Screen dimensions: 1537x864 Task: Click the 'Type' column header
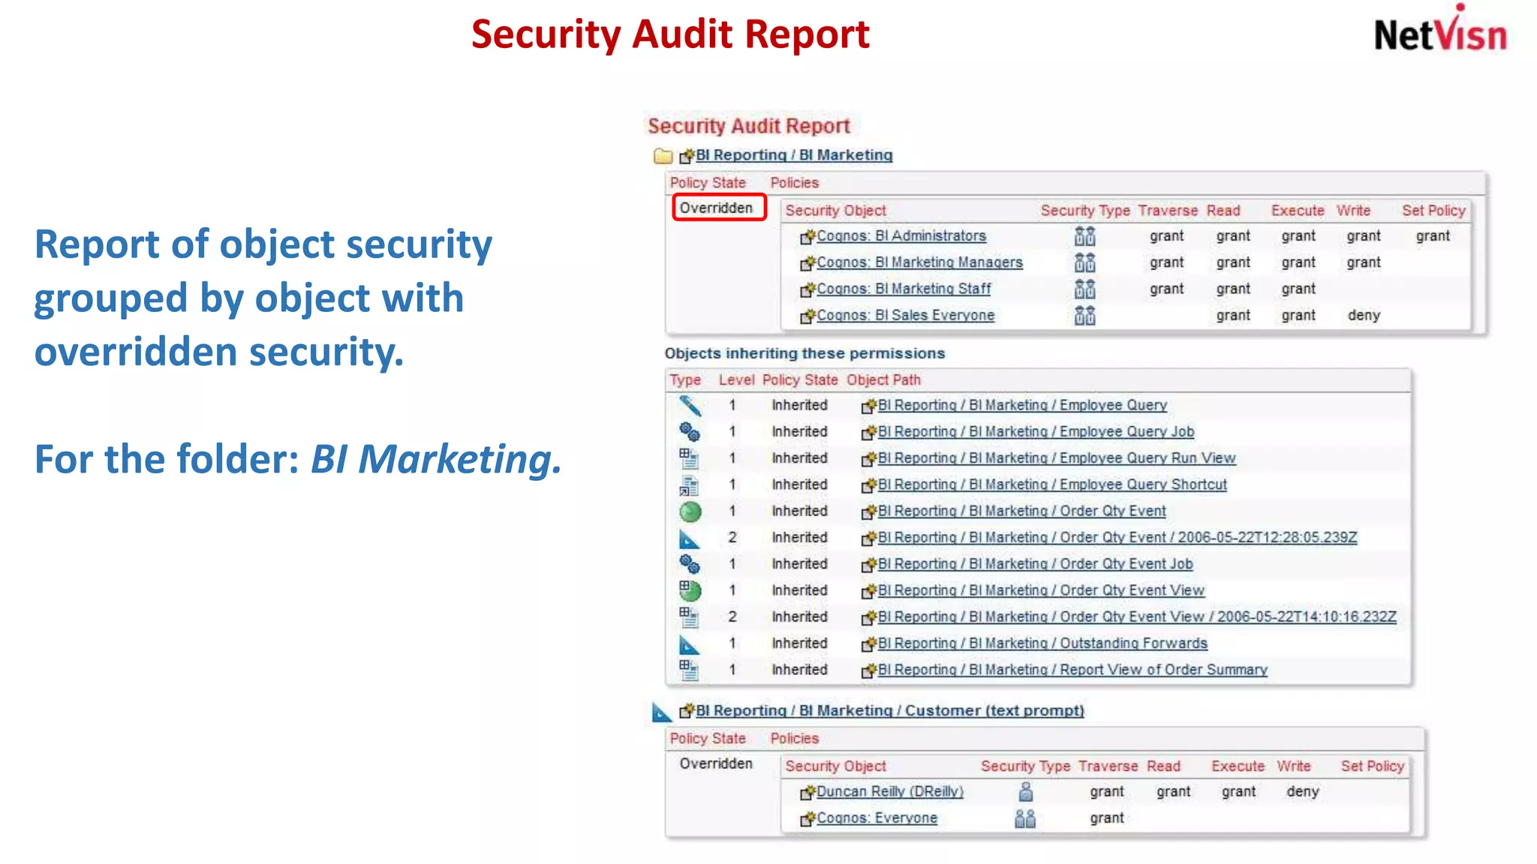coord(685,380)
